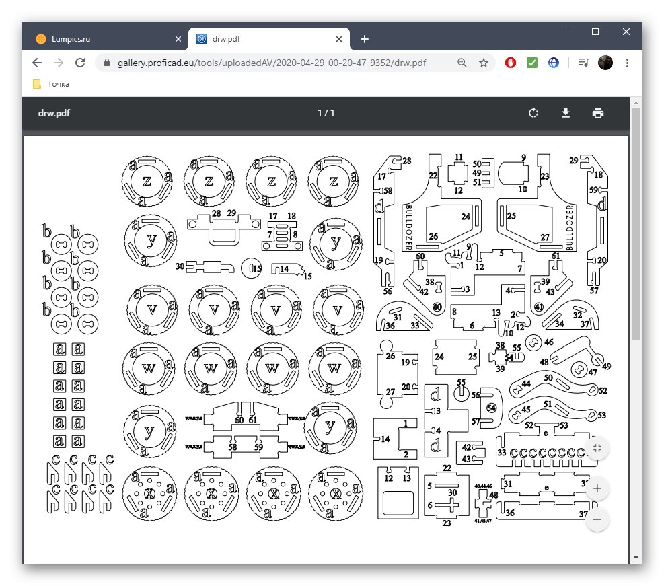Click the zoom magnifier in address bar
This screenshot has height=586, width=664.
(462, 62)
